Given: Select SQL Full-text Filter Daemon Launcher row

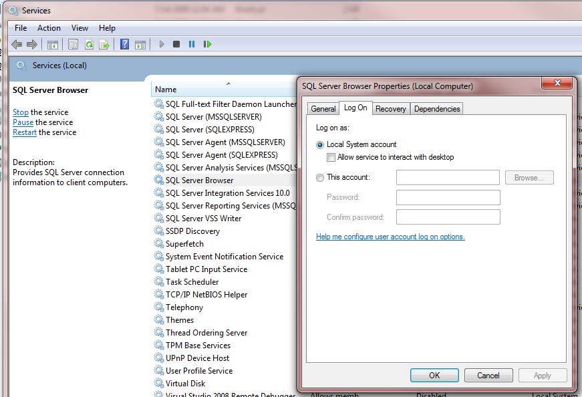Looking at the screenshot, I should tap(225, 104).
